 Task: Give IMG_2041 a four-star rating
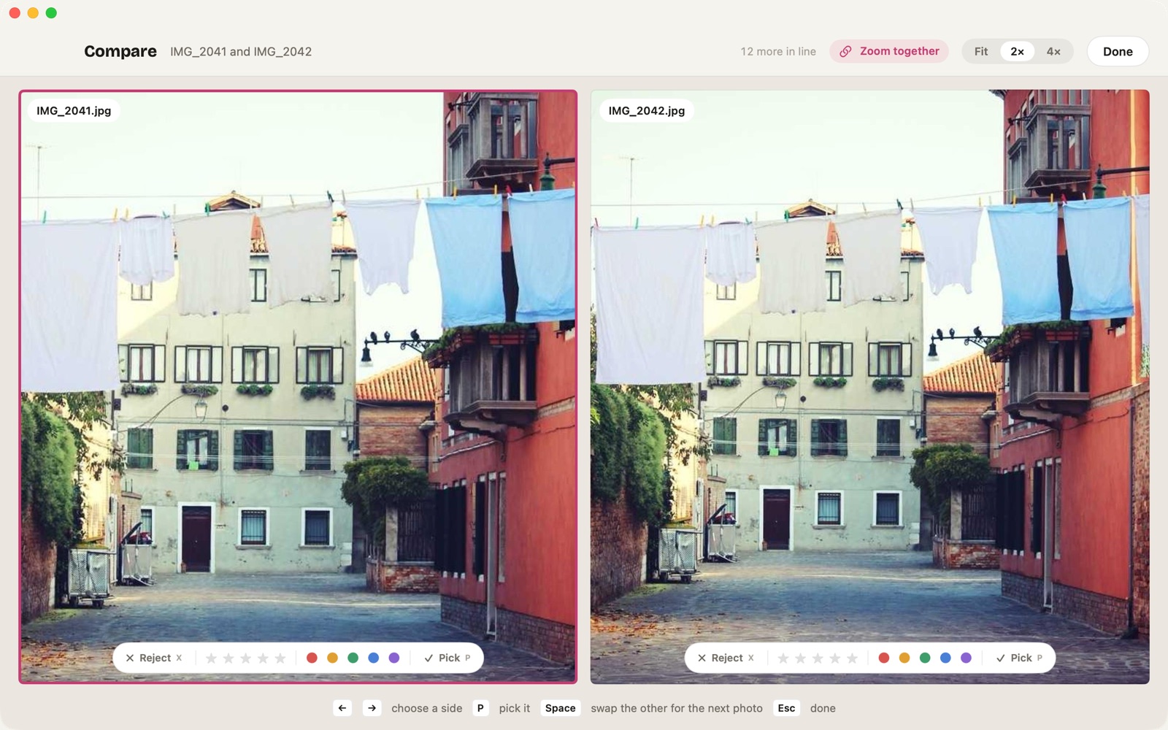(263, 658)
